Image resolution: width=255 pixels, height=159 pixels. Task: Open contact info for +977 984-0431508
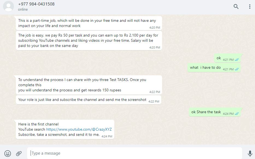click(x=36, y=4)
